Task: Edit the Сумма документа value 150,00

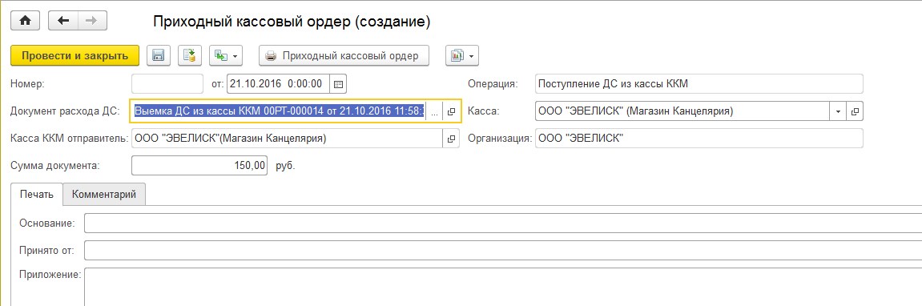Action: (x=200, y=165)
